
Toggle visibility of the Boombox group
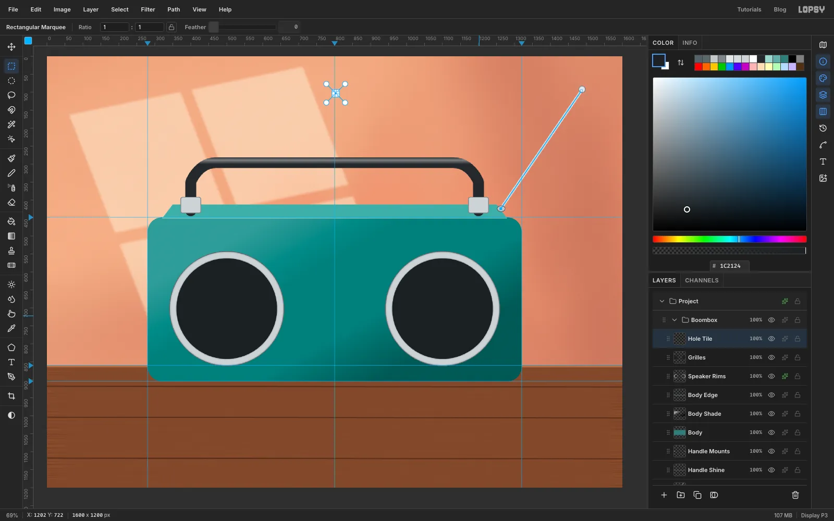click(x=771, y=320)
